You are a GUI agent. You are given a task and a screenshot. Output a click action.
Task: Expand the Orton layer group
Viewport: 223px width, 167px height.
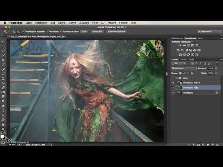click(x=177, y=78)
